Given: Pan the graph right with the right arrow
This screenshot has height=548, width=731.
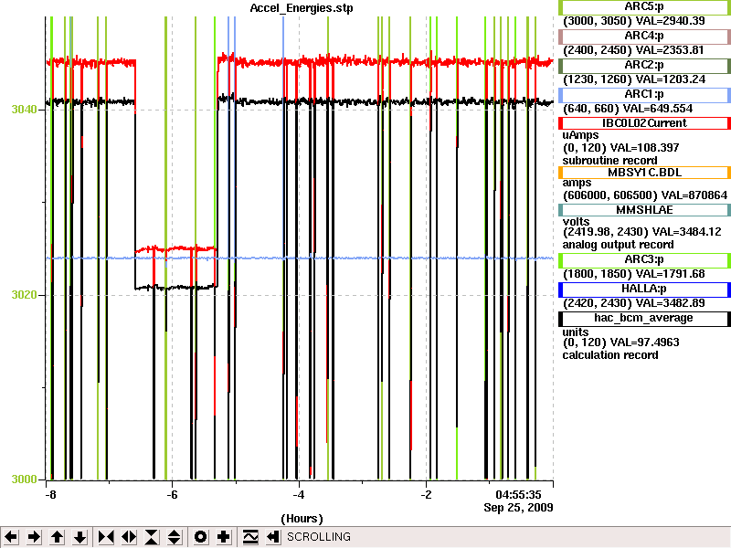Looking at the screenshot, I should pyautogui.click(x=34, y=537).
